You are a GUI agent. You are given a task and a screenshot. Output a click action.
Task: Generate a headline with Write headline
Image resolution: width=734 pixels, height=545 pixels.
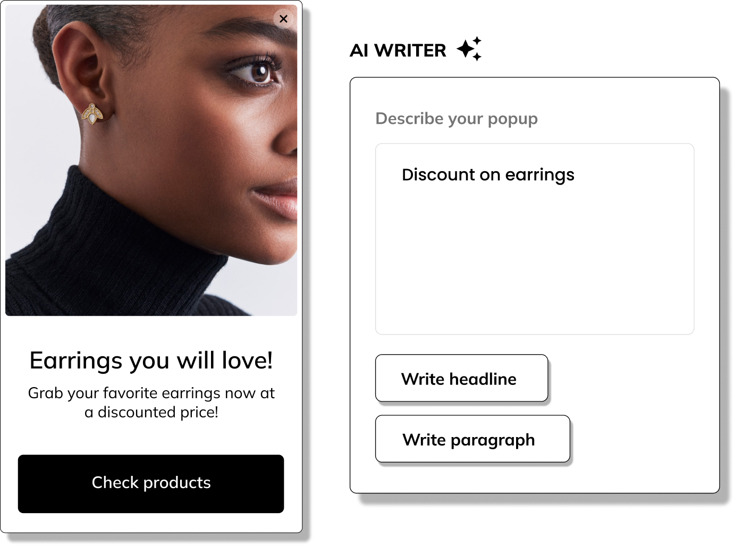click(461, 378)
